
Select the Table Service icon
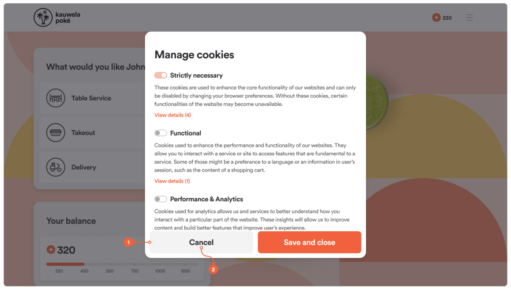click(55, 98)
